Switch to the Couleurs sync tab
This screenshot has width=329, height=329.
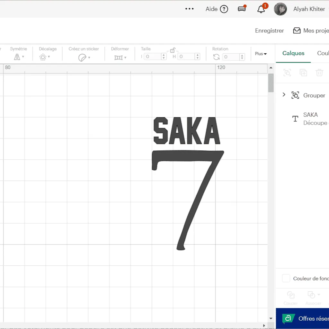pyautogui.click(x=323, y=53)
